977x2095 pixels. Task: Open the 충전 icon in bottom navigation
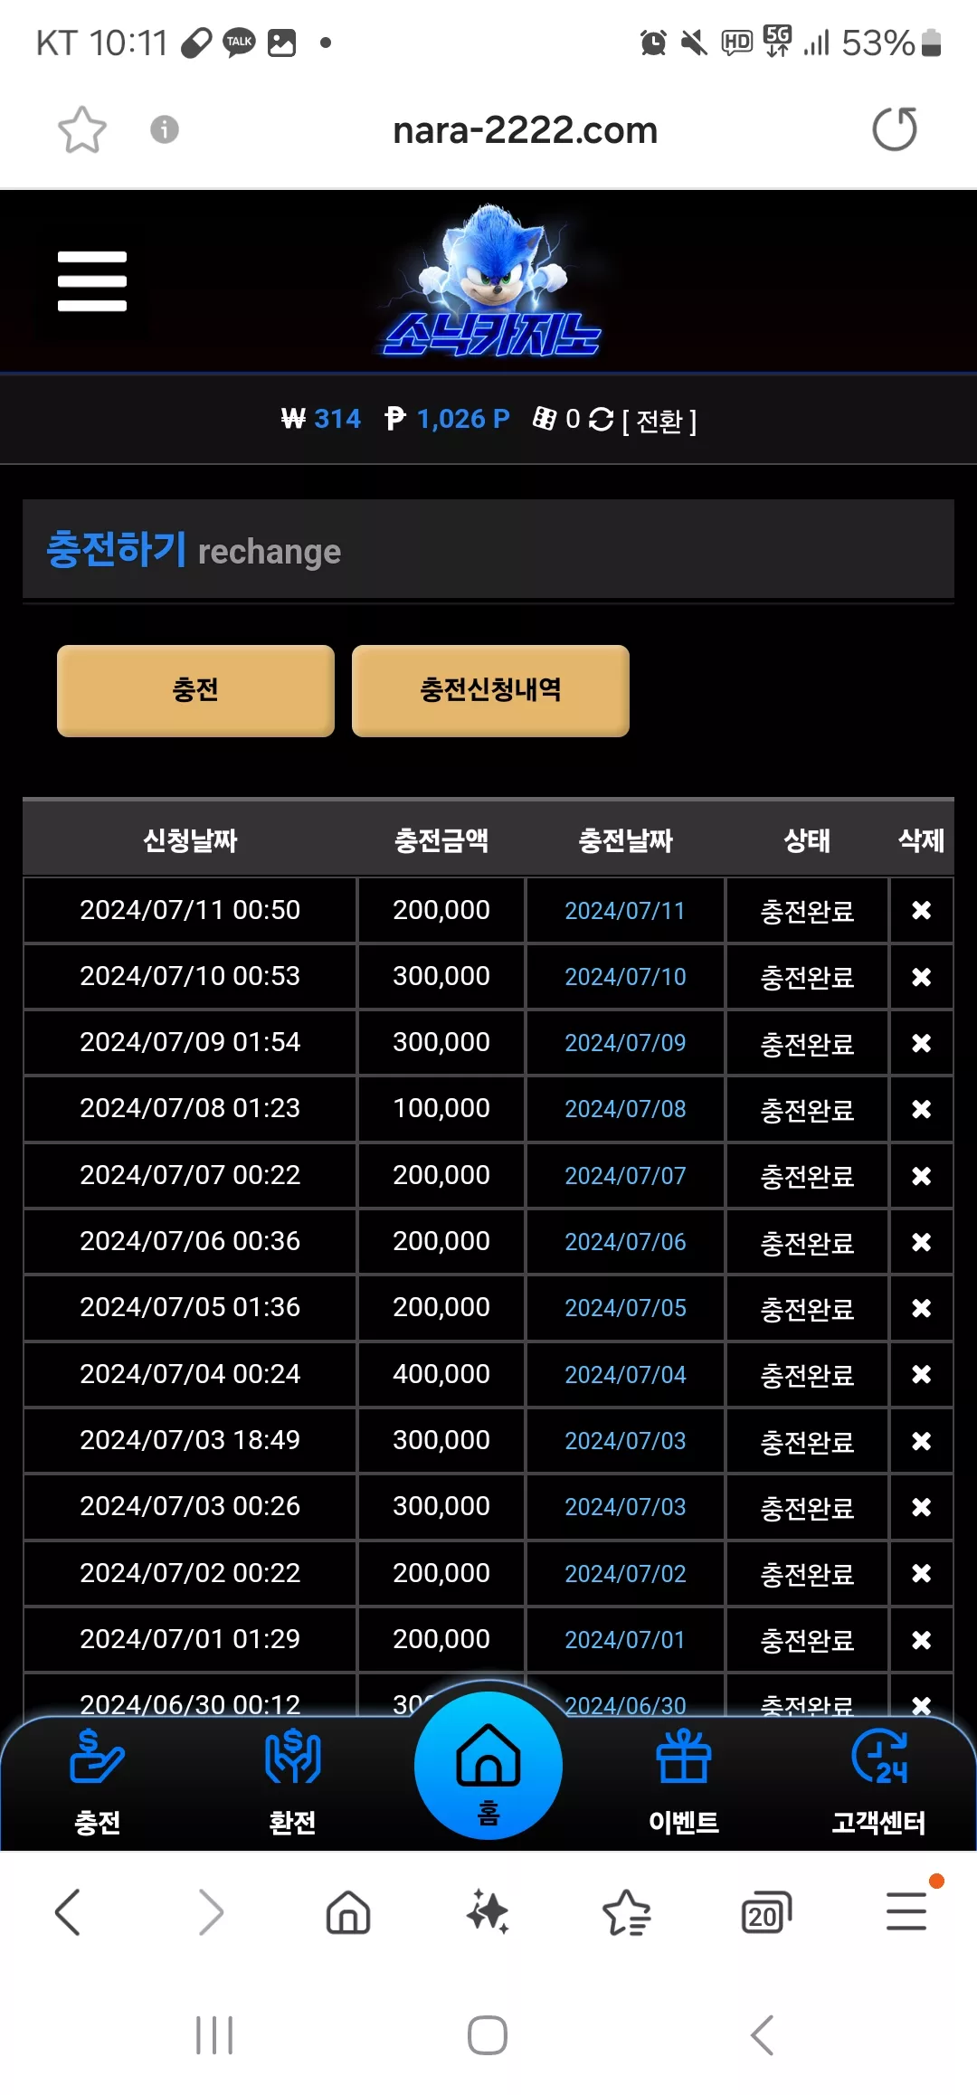98,1780
